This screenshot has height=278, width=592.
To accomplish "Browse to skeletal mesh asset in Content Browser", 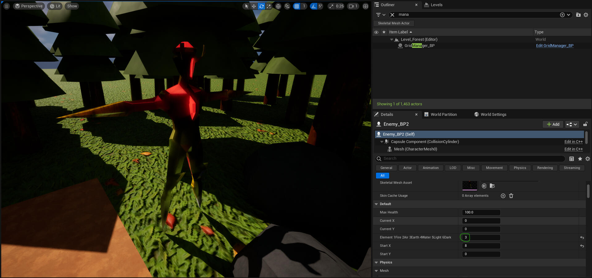I will click(492, 186).
